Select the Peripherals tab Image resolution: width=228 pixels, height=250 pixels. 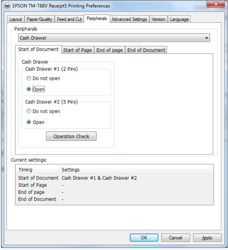tap(97, 19)
